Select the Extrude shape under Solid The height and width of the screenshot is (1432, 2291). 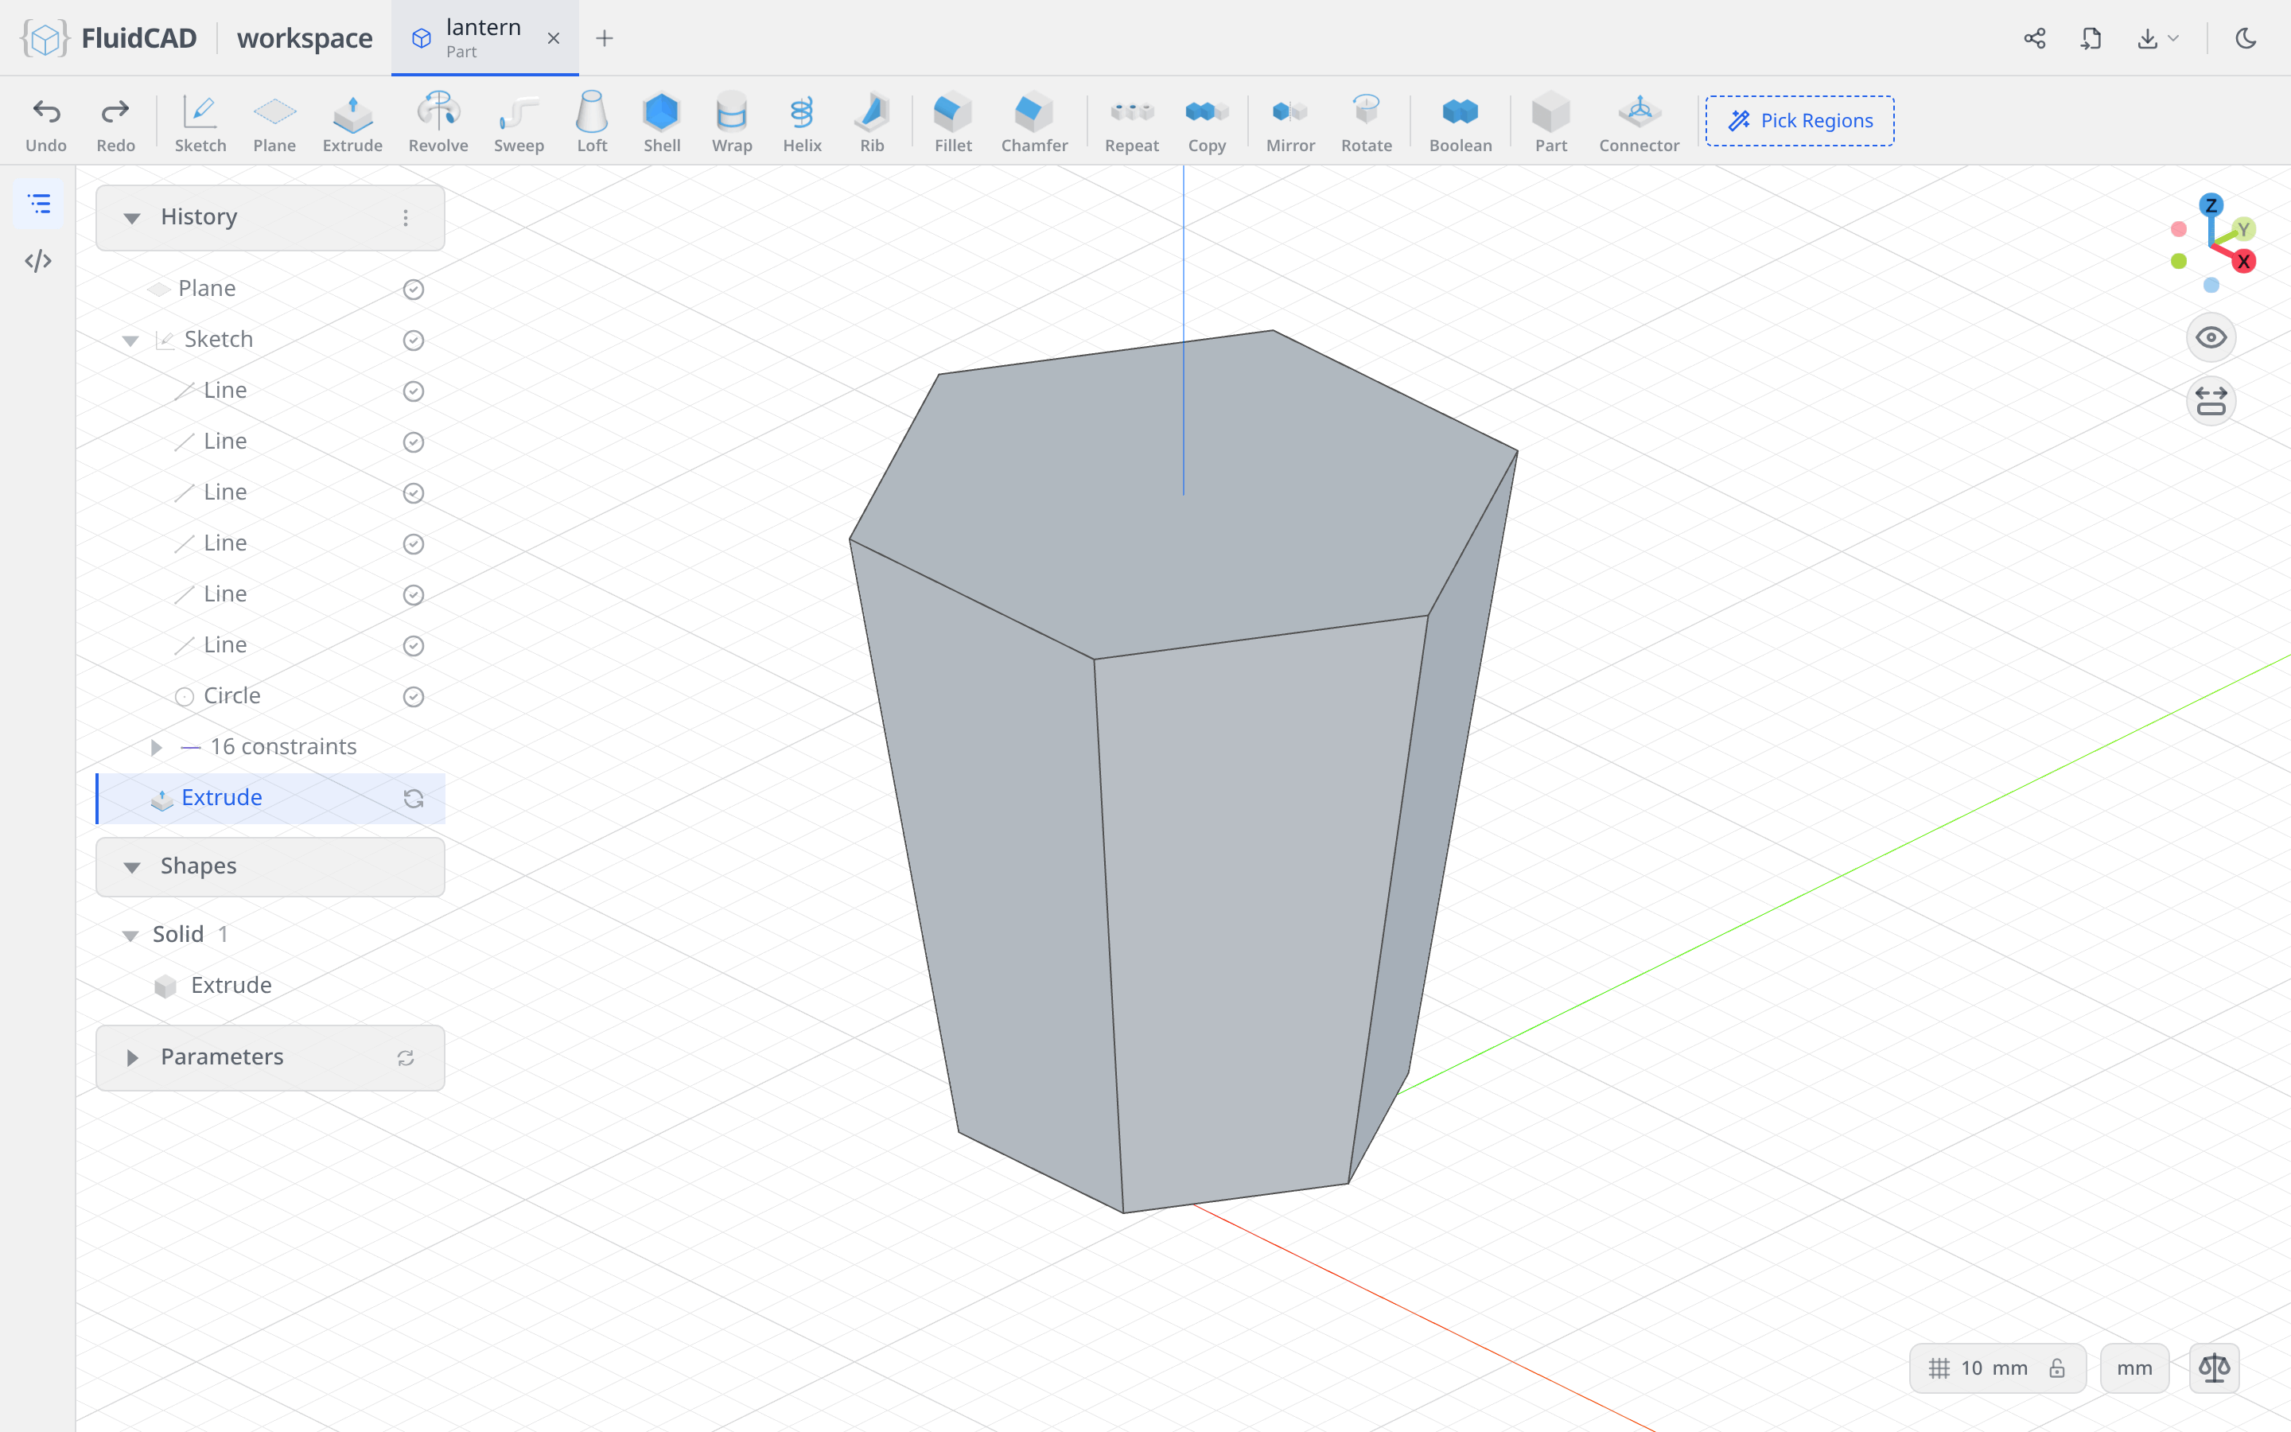(x=231, y=985)
